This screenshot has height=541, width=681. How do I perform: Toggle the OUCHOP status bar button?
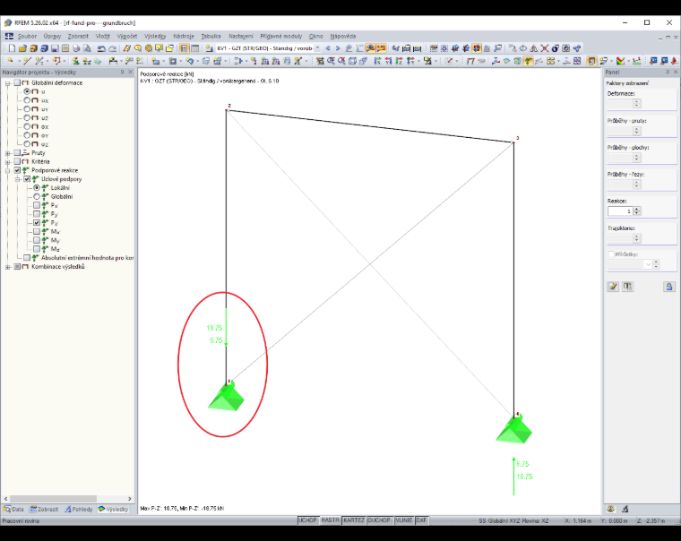379,520
